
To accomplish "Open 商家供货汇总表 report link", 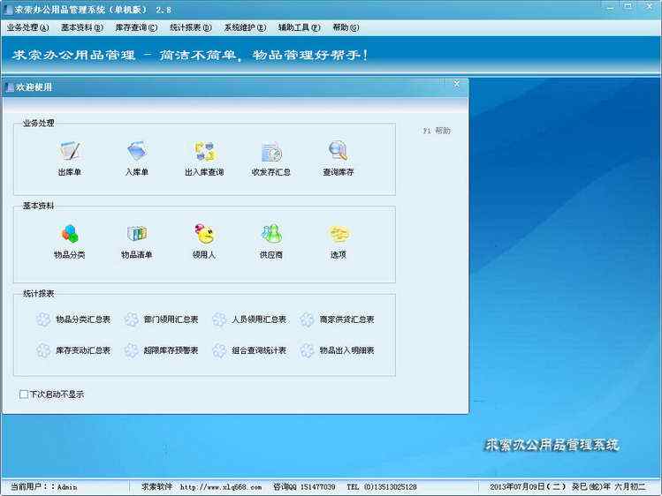I will pos(346,319).
